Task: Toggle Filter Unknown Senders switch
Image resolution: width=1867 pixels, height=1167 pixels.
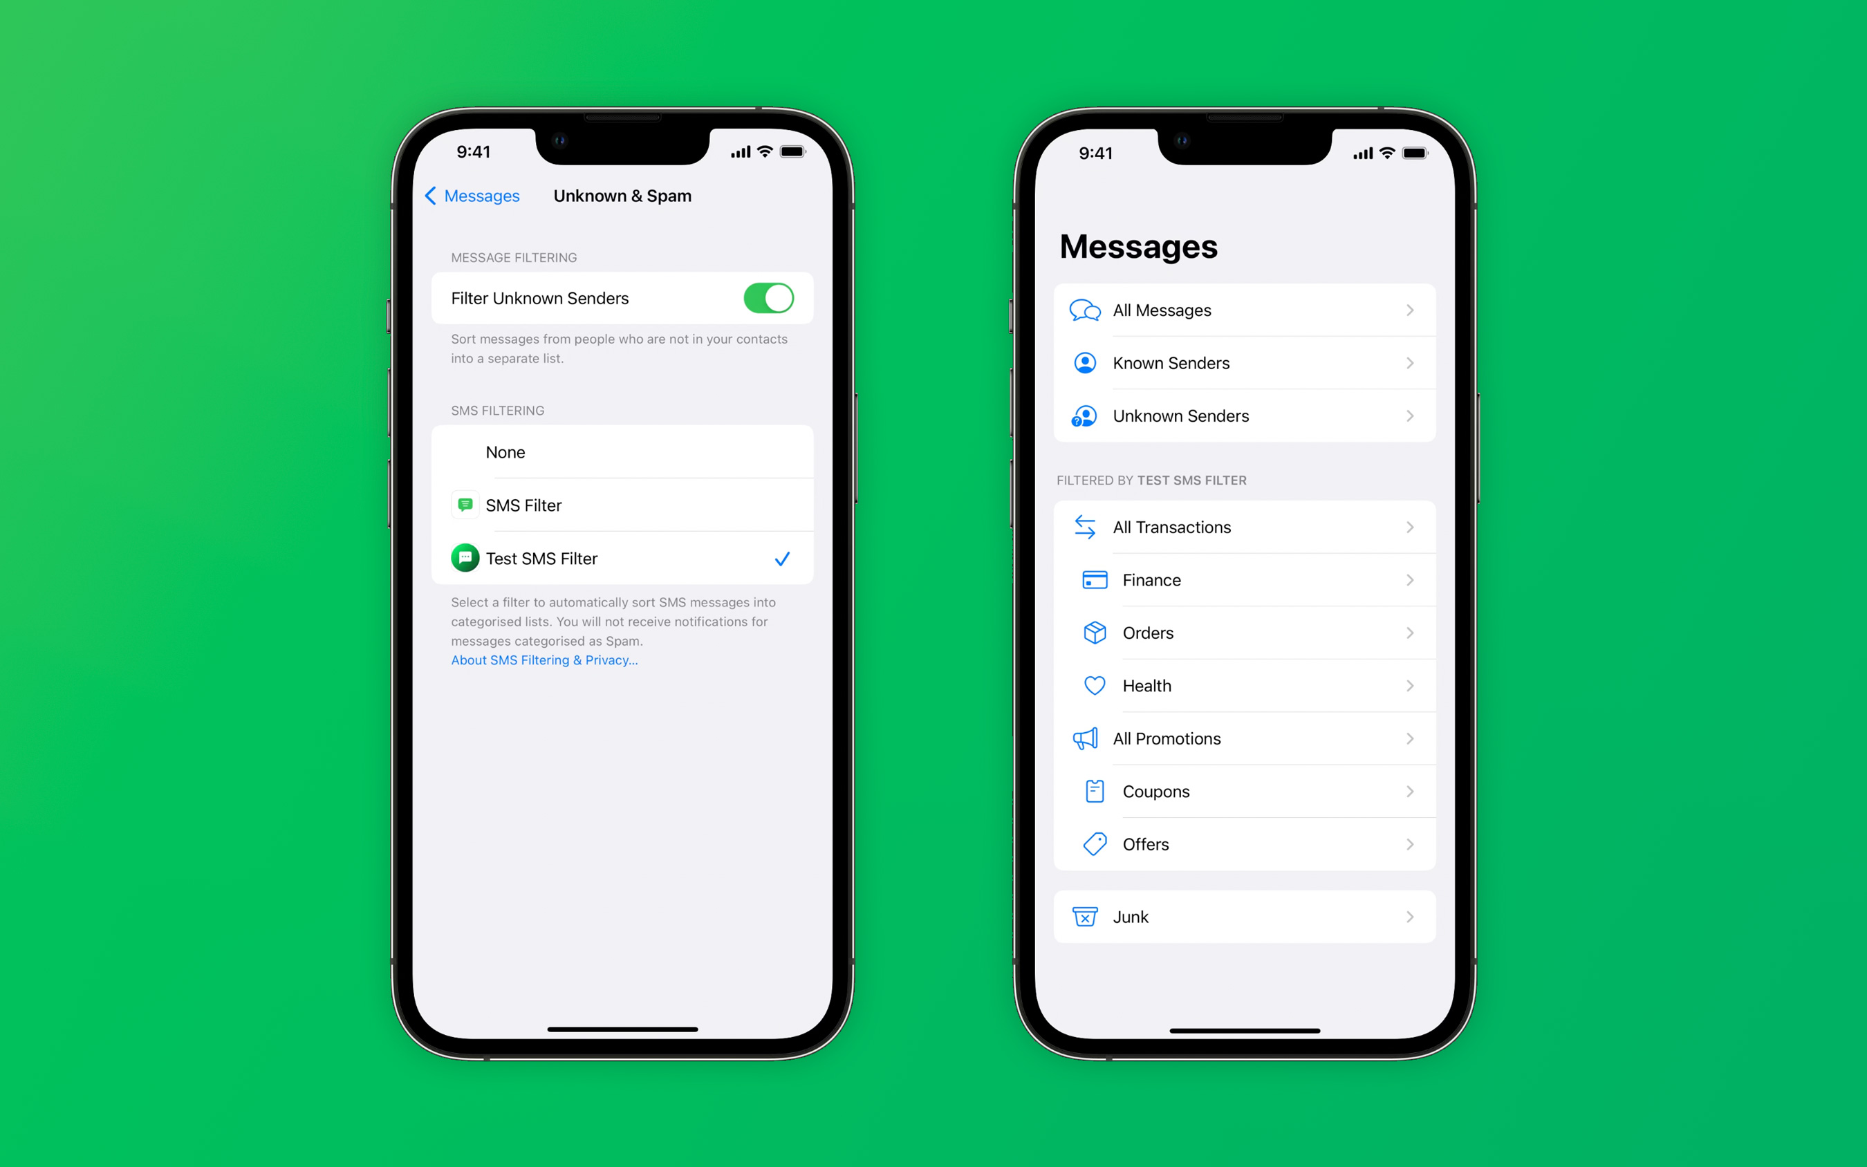Action: (x=766, y=299)
